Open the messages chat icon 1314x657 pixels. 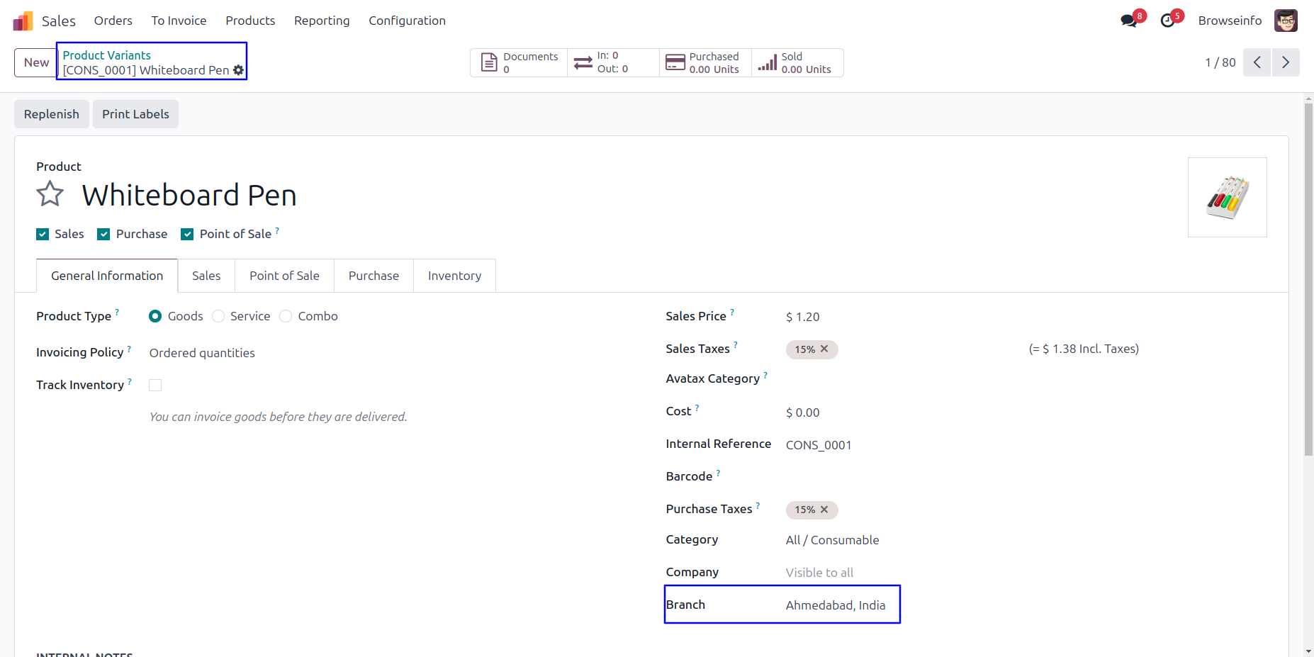coord(1129,21)
